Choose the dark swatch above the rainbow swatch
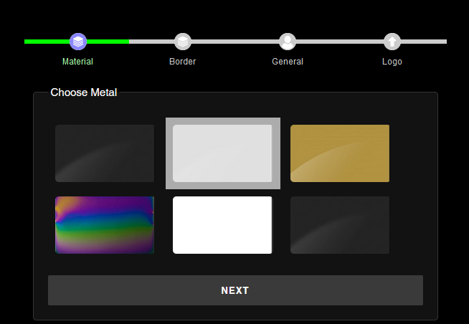 point(105,153)
